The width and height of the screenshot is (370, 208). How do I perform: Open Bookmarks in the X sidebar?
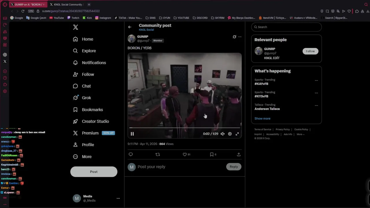tap(88, 110)
